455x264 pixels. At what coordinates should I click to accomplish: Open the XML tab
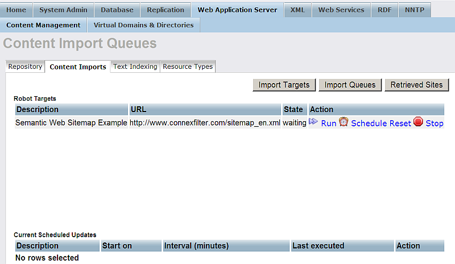click(297, 10)
